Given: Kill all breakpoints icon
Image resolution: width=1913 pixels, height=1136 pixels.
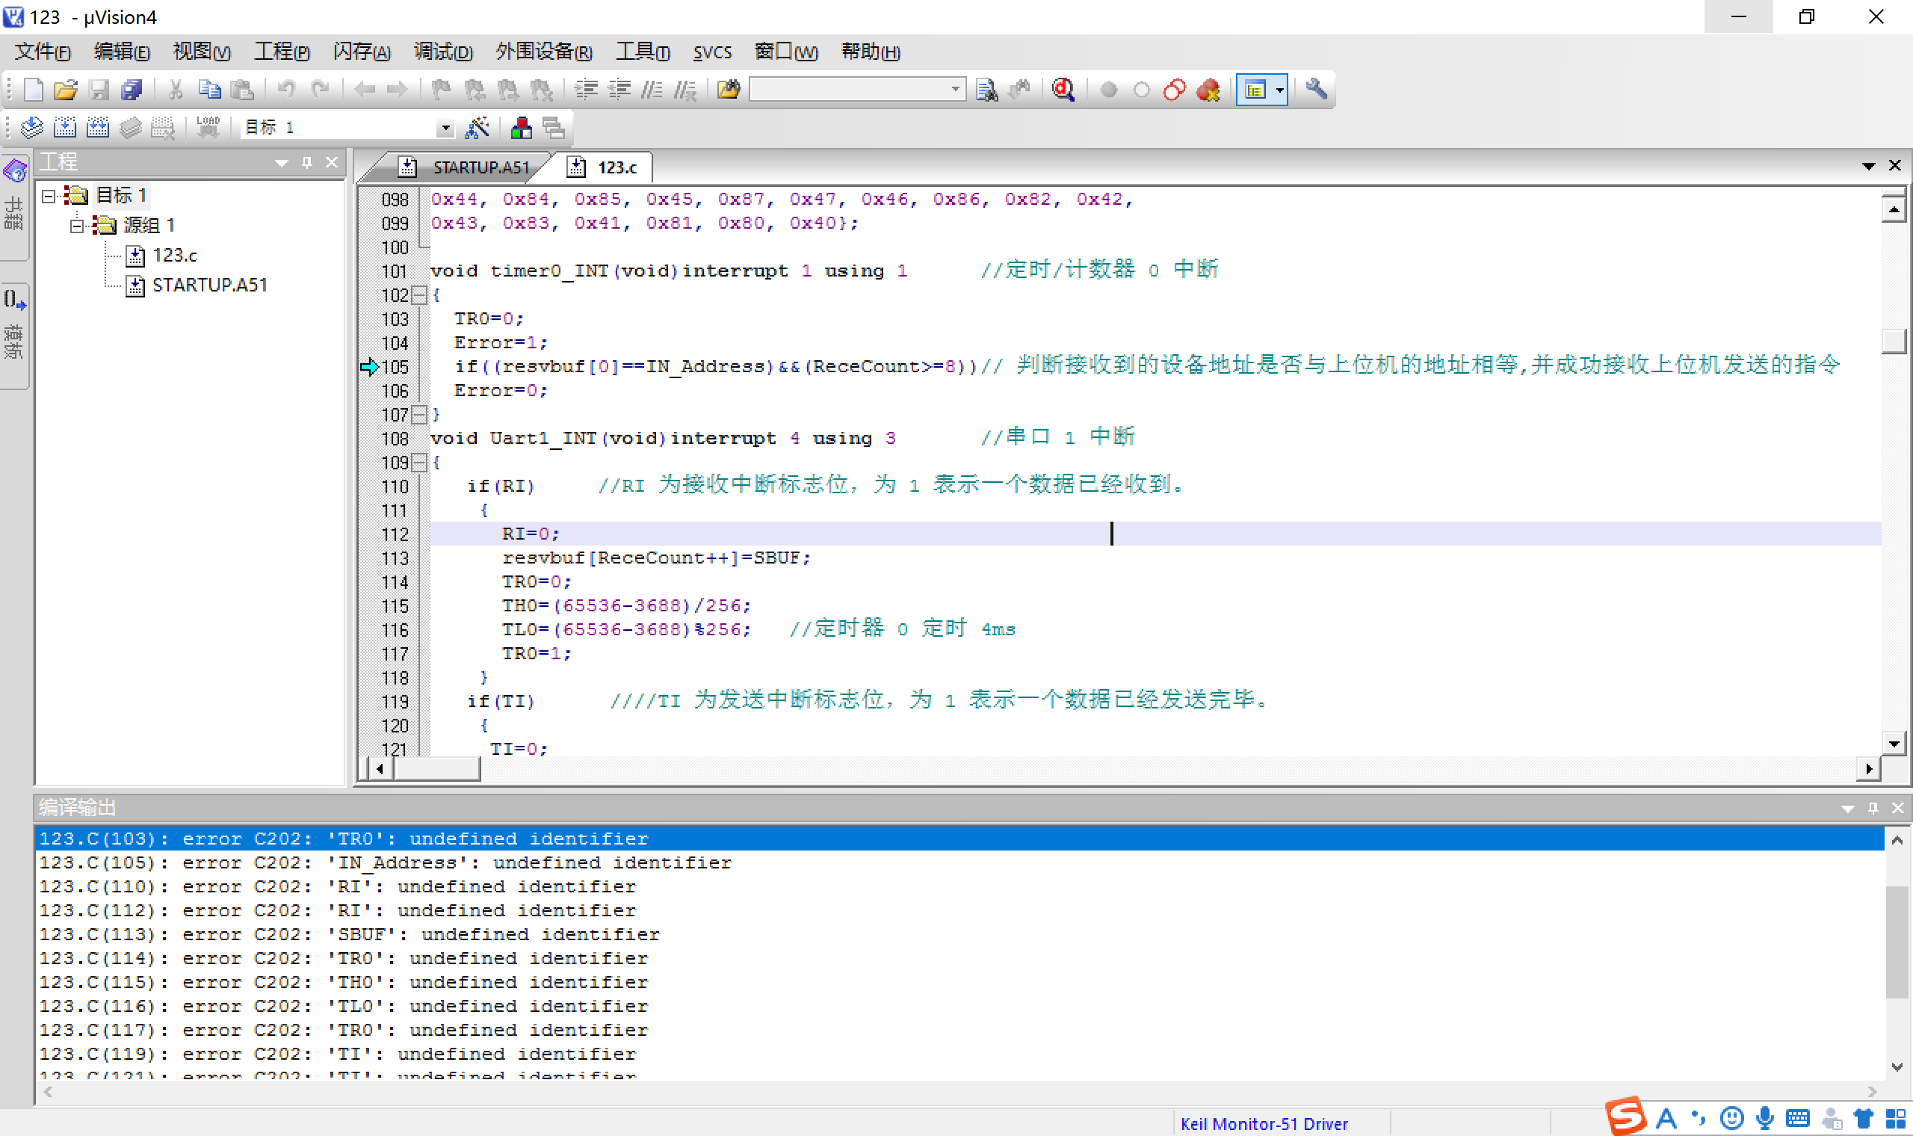Looking at the screenshot, I should coord(1208,90).
